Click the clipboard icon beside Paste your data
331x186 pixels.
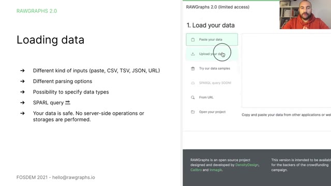[x=193, y=39]
